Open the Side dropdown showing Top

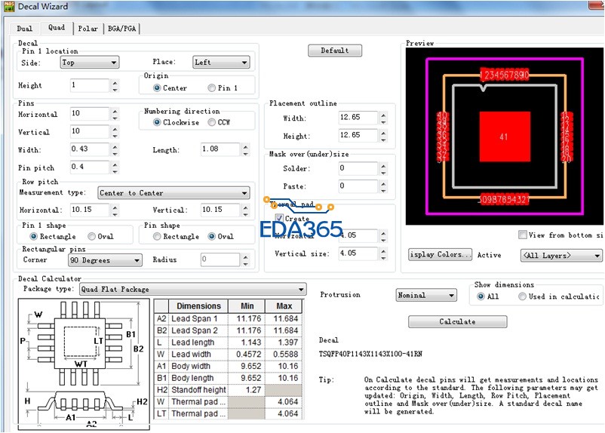[x=90, y=63]
